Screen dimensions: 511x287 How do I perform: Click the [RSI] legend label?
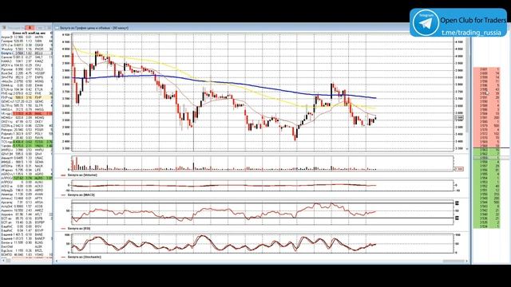point(79,229)
